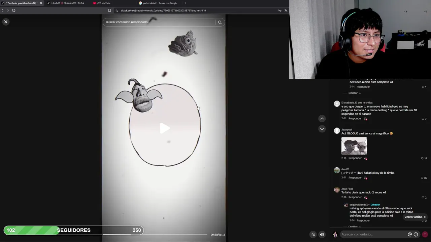Click 'Volver arriba' to jump to top

415,217
